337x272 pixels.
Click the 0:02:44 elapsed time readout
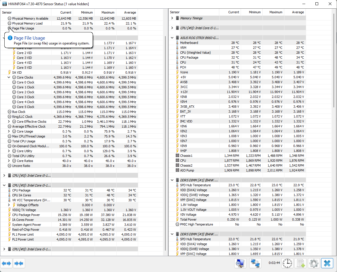coord(274,263)
